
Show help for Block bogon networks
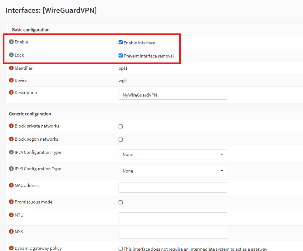click(11, 139)
